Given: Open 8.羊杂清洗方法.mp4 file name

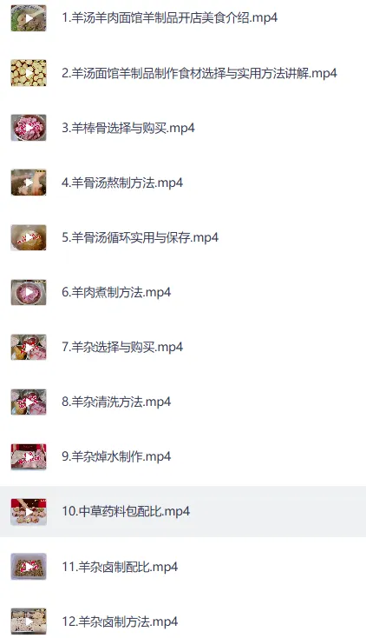Looking at the screenshot, I should (116, 402).
